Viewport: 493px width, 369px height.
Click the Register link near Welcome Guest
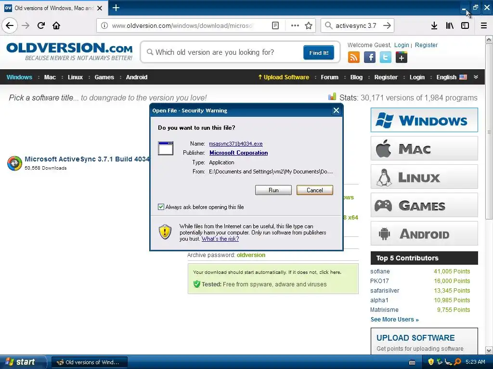(426, 45)
